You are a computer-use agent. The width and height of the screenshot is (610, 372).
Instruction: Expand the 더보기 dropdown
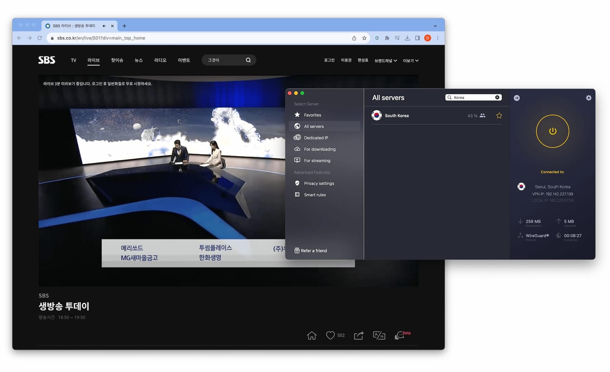[411, 61]
